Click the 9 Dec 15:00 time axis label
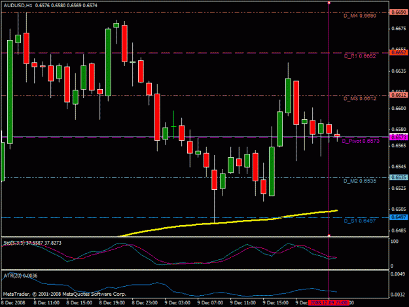 [276, 302]
